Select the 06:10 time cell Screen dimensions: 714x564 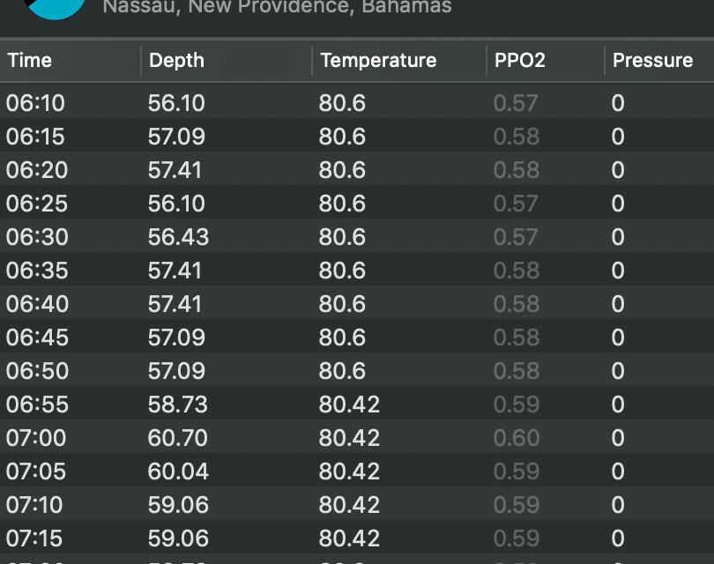point(35,103)
